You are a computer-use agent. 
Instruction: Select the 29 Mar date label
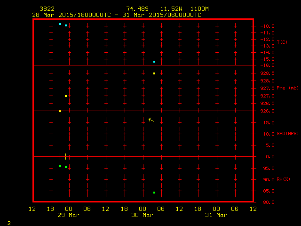pos(69,215)
